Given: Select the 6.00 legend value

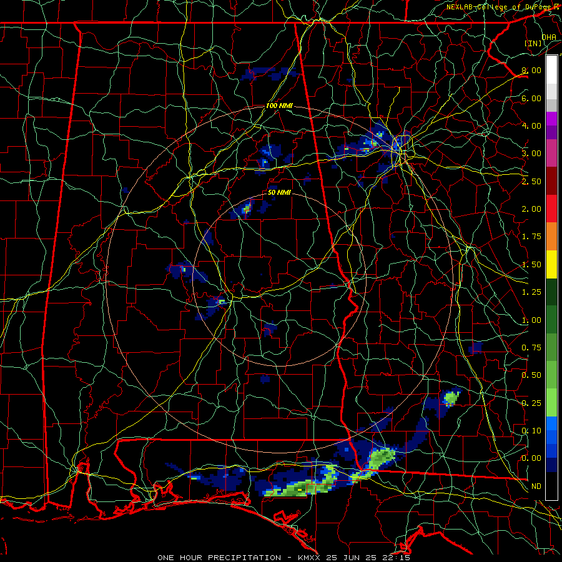Looking at the screenshot, I should [531, 98].
